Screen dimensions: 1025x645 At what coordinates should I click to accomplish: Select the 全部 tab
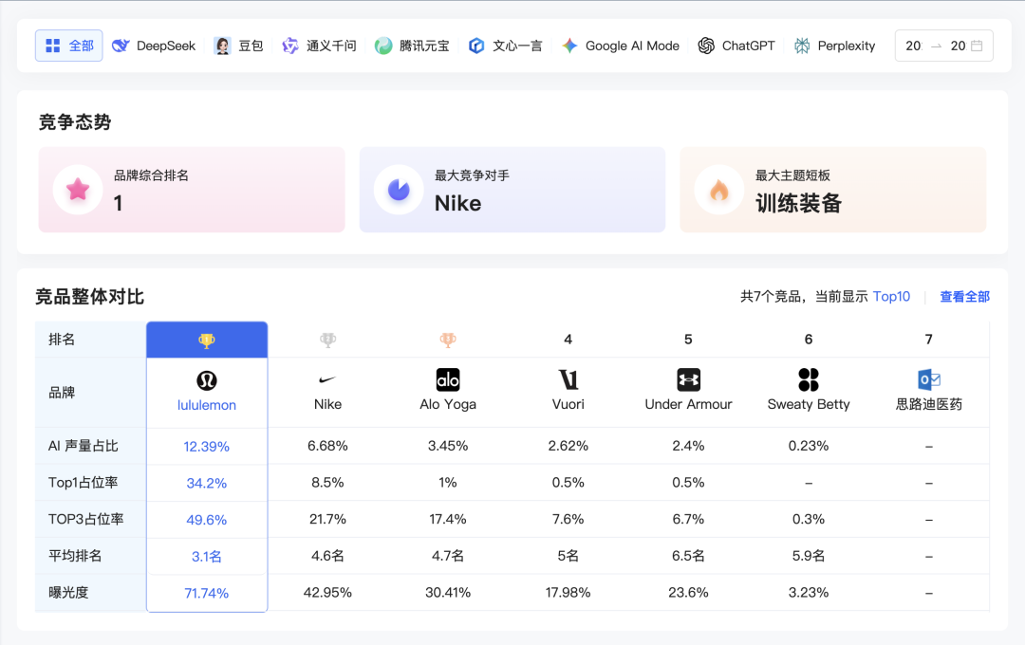point(68,46)
